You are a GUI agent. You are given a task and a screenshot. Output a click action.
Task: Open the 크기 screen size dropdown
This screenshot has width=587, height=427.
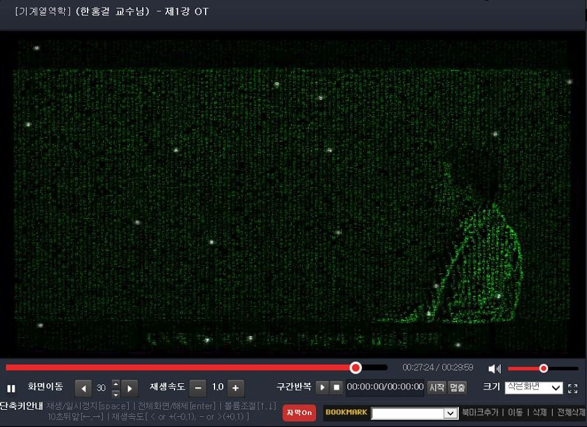[x=534, y=388]
